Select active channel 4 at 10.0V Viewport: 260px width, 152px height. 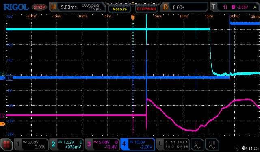[x=138, y=144]
